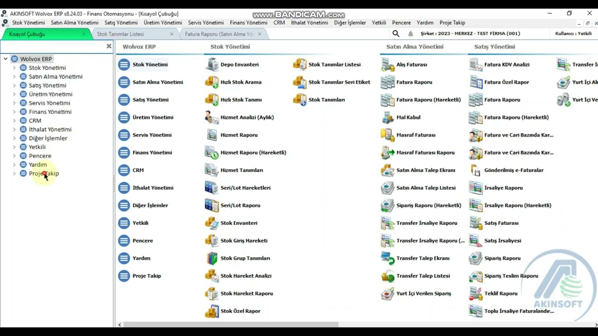Open Satış Faturası icon
598x336 pixels.
coord(476,223)
